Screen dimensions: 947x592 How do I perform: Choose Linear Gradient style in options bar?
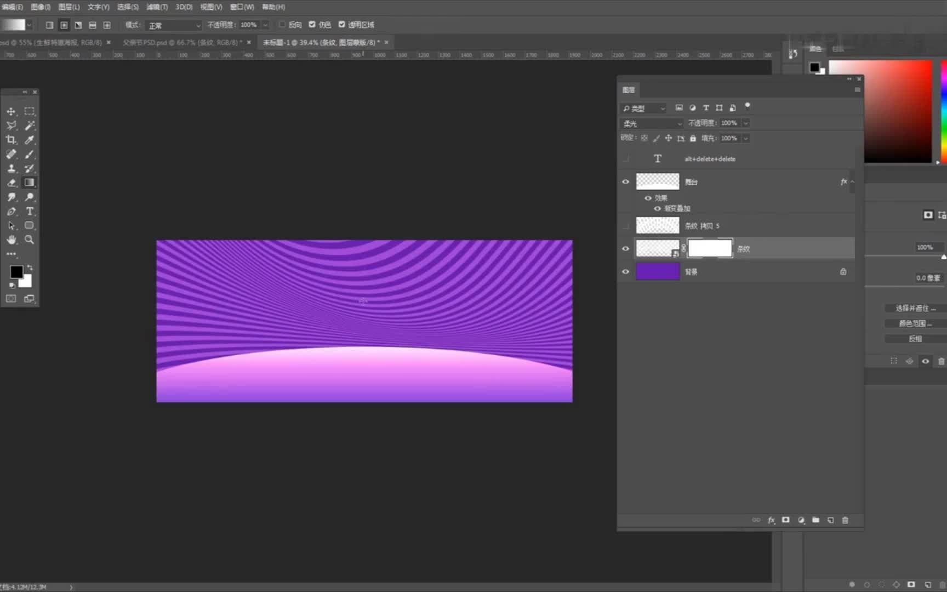[49, 25]
